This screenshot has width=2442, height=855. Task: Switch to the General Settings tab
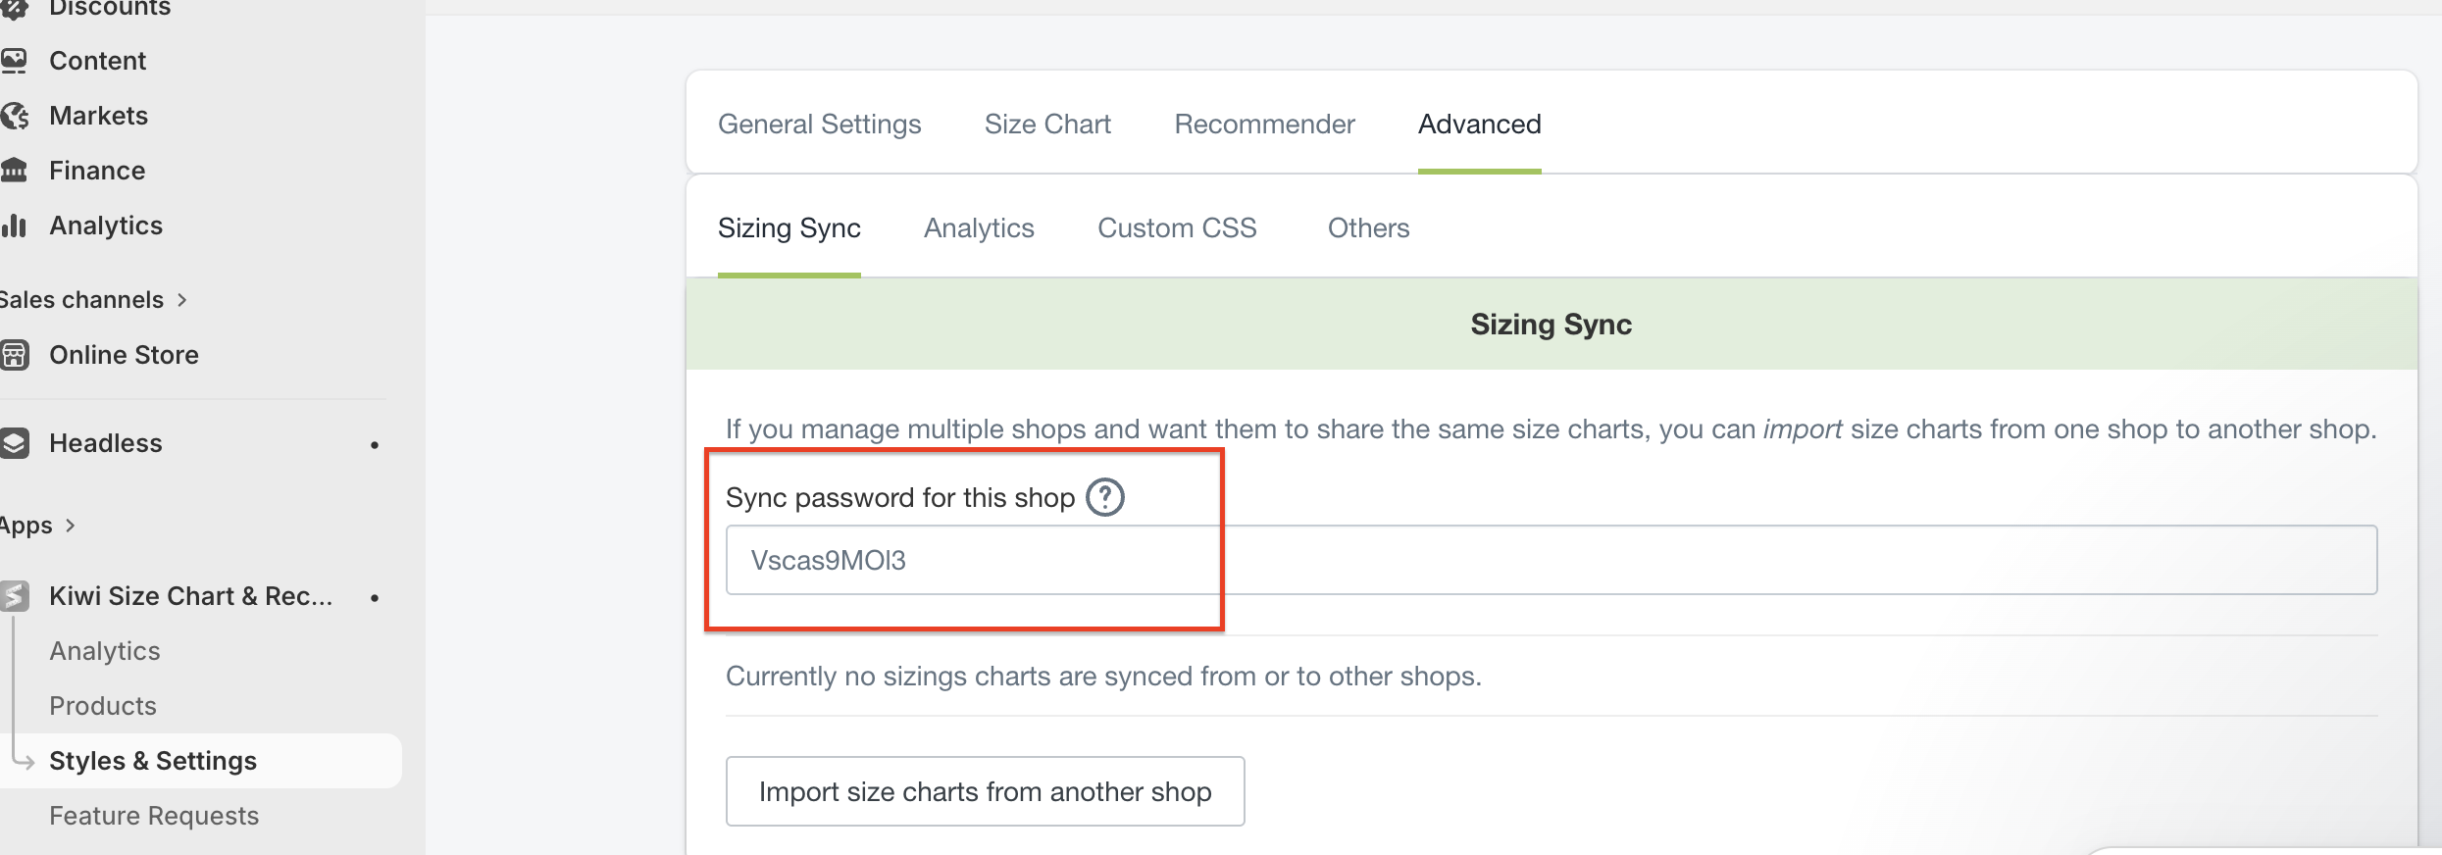pyautogui.click(x=819, y=125)
